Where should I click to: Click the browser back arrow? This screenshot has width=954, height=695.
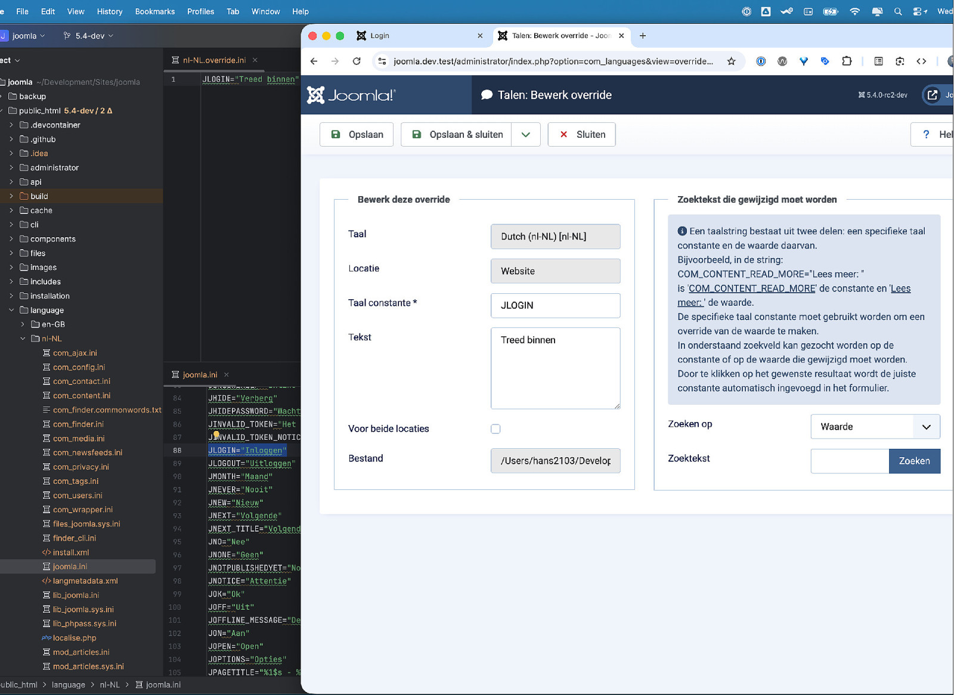pos(314,61)
